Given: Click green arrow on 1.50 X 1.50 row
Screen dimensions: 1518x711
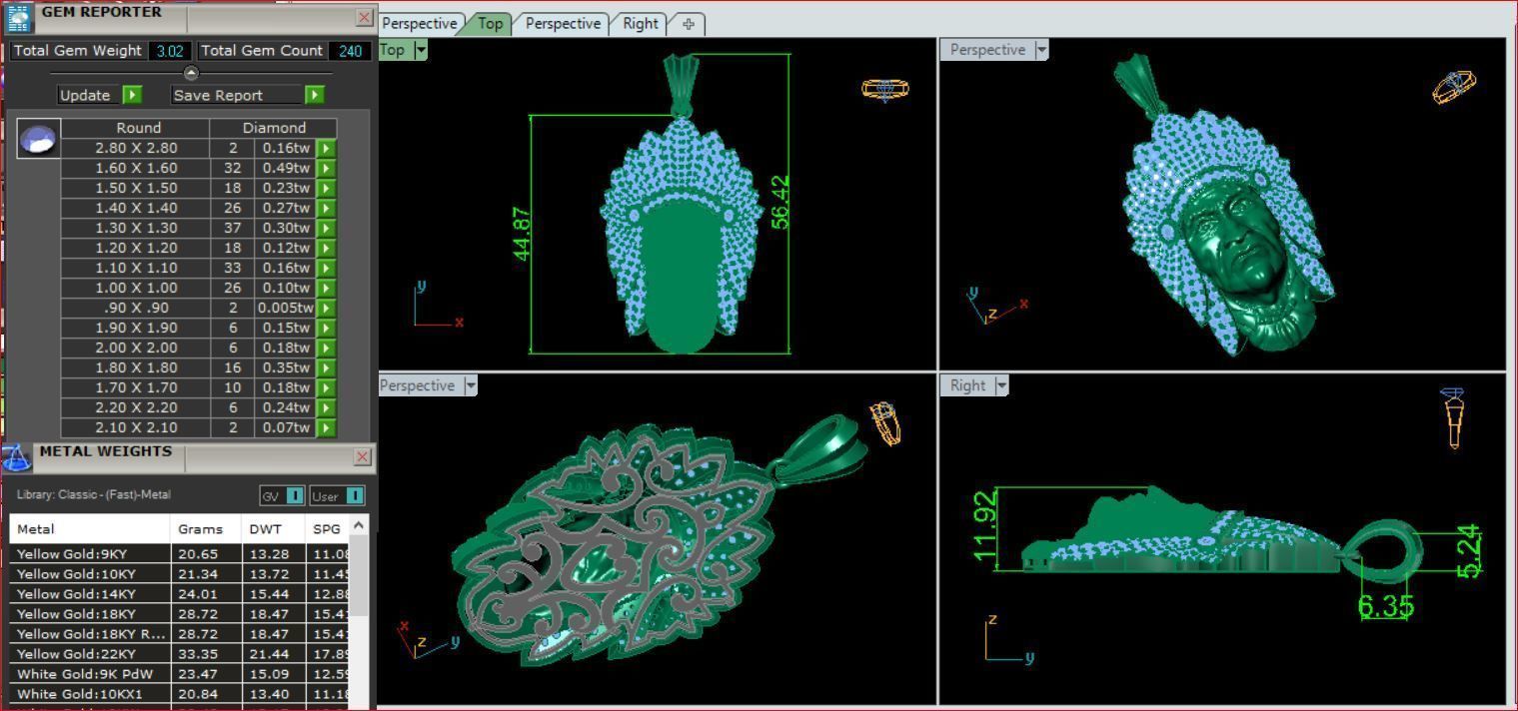Looking at the screenshot, I should pyautogui.click(x=326, y=188).
